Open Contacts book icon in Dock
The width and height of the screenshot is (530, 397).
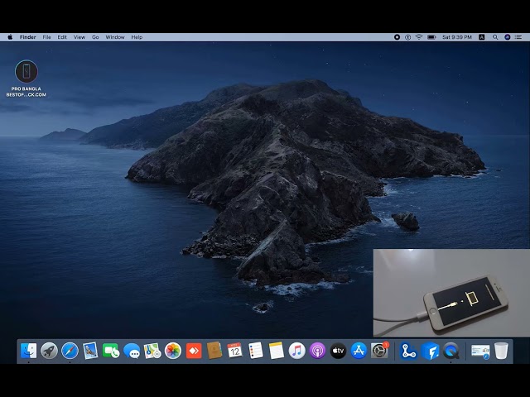click(x=214, y=351)
